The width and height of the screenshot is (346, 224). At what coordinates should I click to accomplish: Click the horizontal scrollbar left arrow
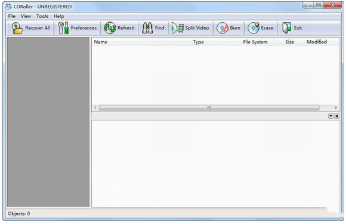(95, 108)
